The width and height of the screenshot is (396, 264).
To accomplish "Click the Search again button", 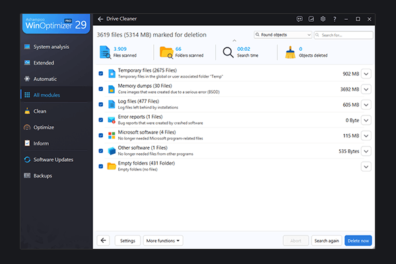I will 327,241.
